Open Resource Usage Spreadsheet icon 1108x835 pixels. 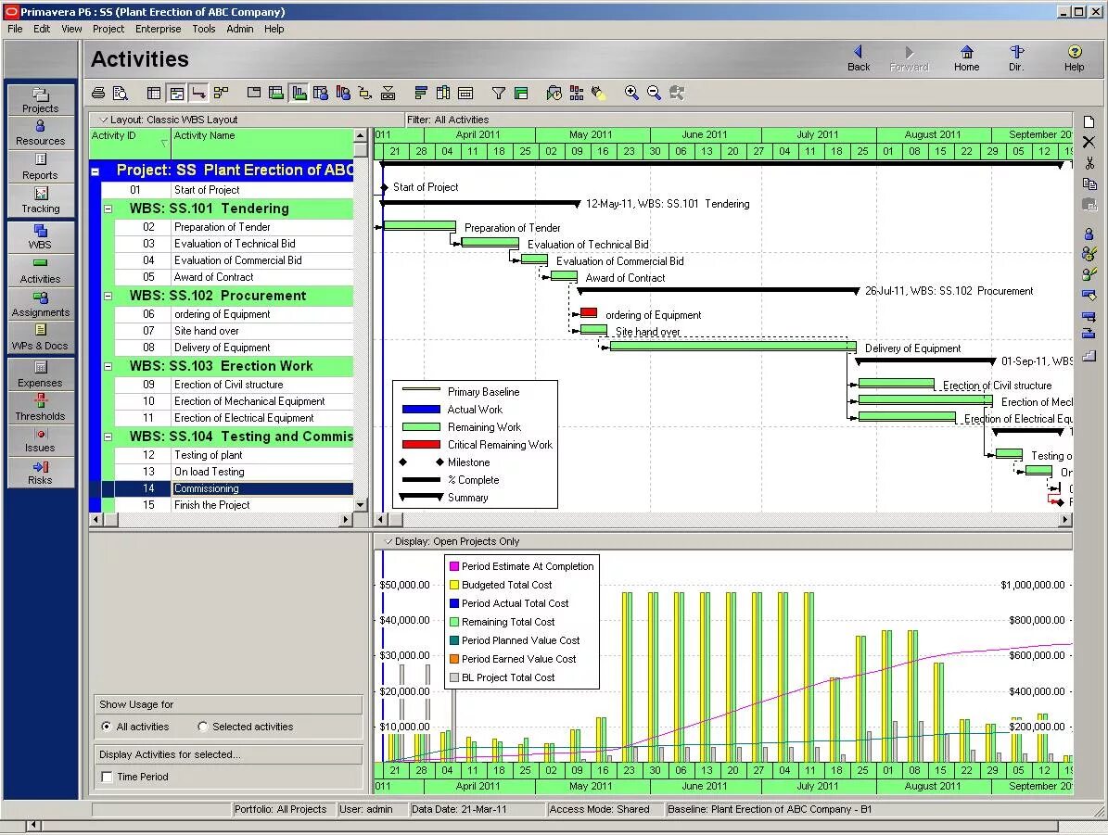pyautogui.click(x=321, y=93)
